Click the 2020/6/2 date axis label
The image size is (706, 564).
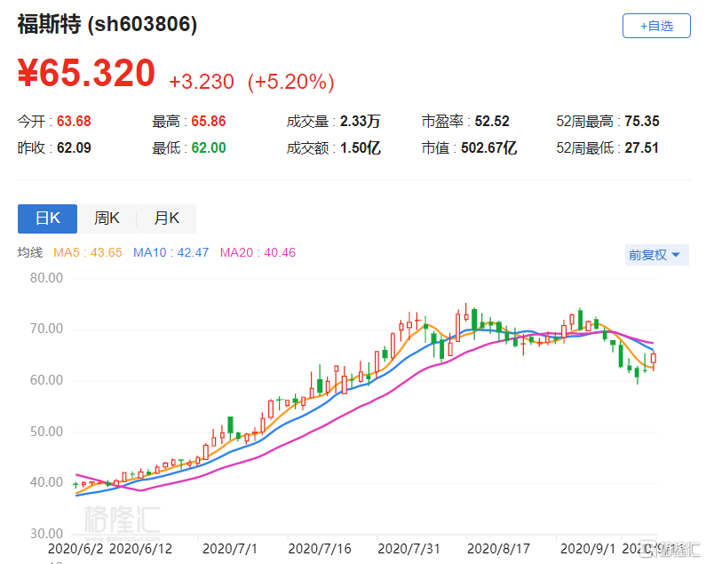tap(75, 549)
